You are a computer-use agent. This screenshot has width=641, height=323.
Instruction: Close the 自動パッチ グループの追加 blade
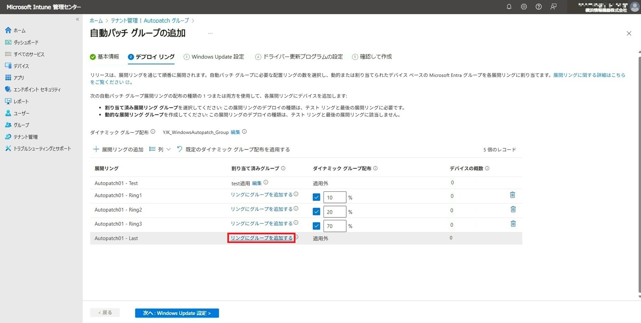click(629, 33)
